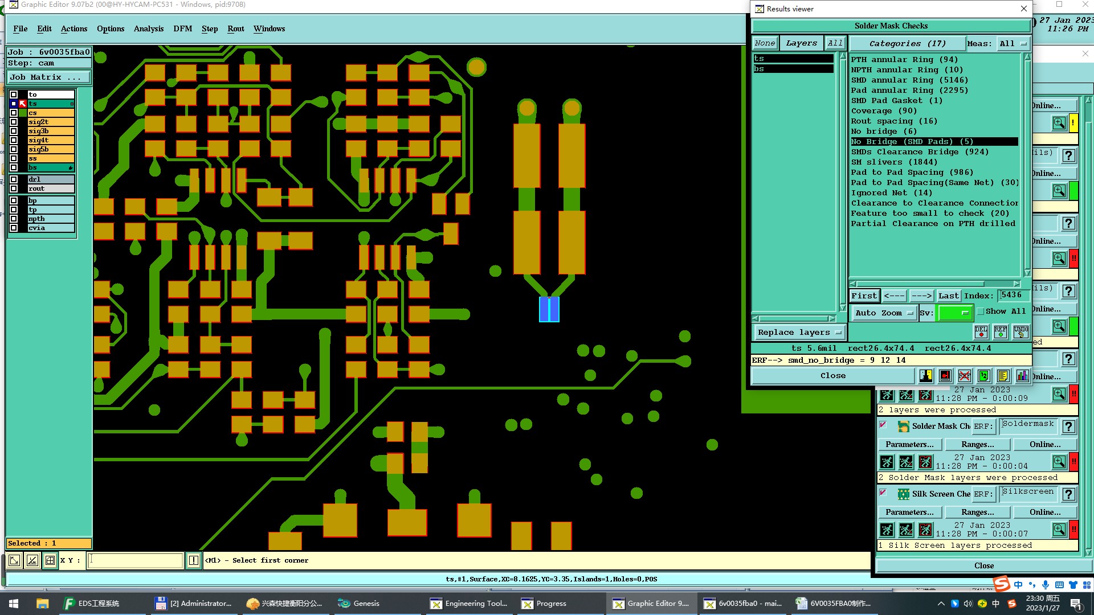Screen dimensions: 1094x615
Task: Click the Last result button
Action: point(948,296)
